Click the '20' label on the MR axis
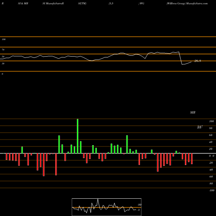 point(211,149)
